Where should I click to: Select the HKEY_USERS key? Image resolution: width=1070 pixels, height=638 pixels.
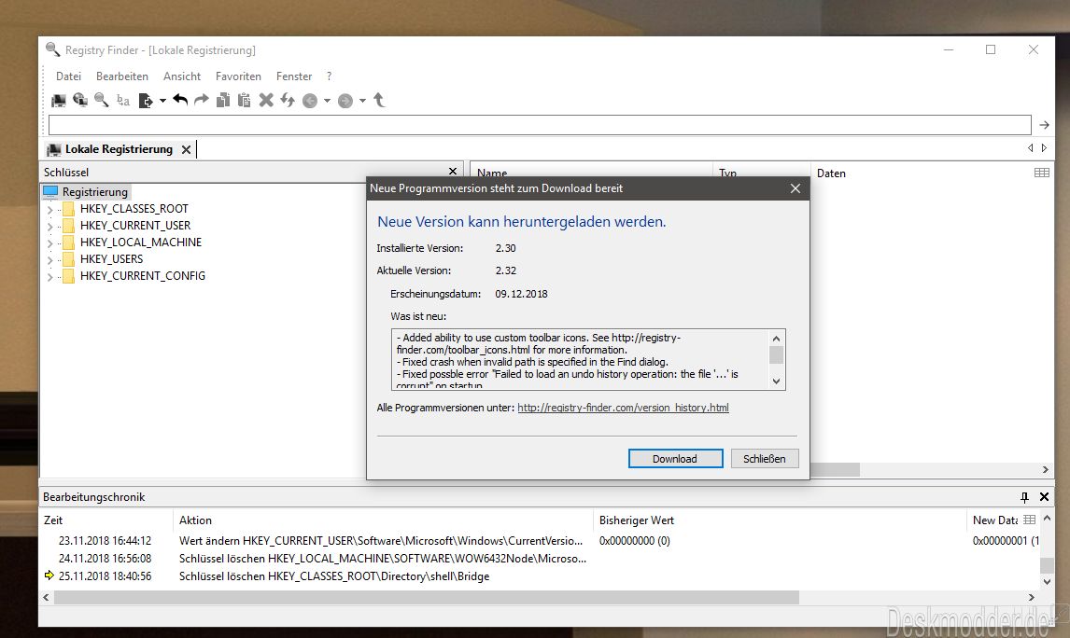pos(111,259)
